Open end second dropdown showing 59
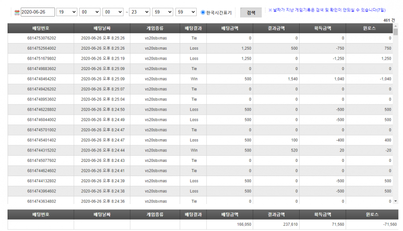 186,12
